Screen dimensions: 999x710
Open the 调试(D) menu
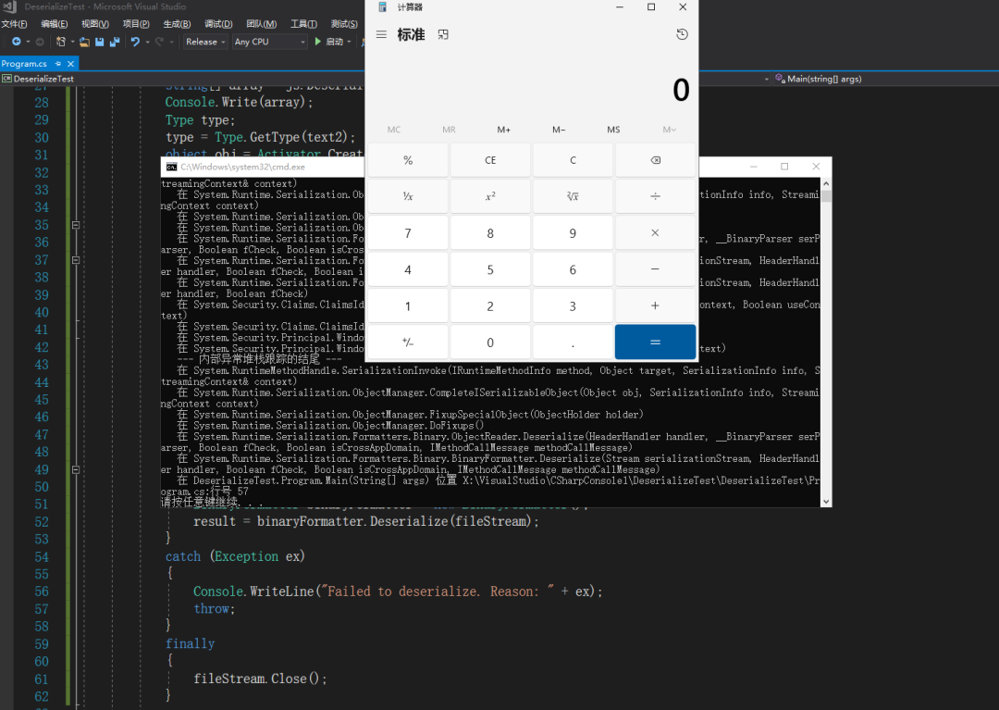point(218,24)
